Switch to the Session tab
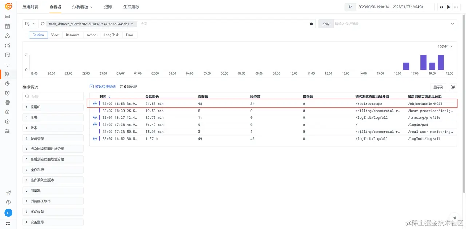Image resolution: width=466 pixels, height=229 pixels. pyautogui.click(x=38, y=35)
